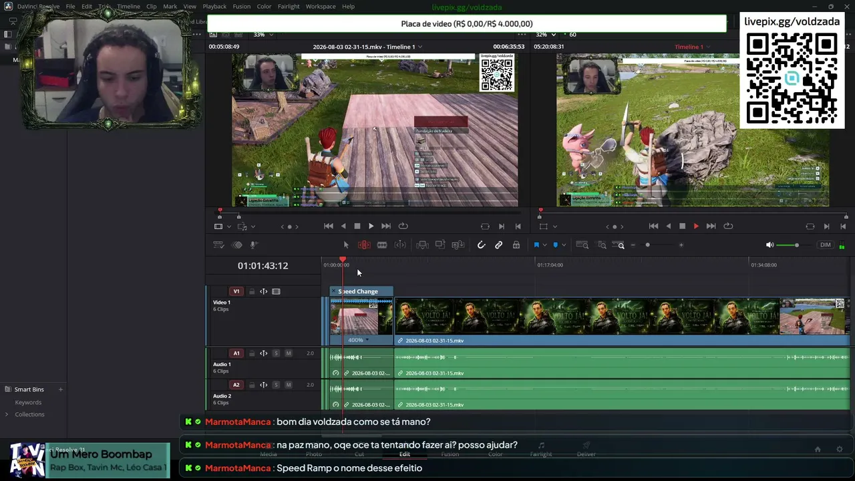This screenshot has width=855, height=481.
Task: Click the Detail Zoom icon
Action: (x=602, y=245)
